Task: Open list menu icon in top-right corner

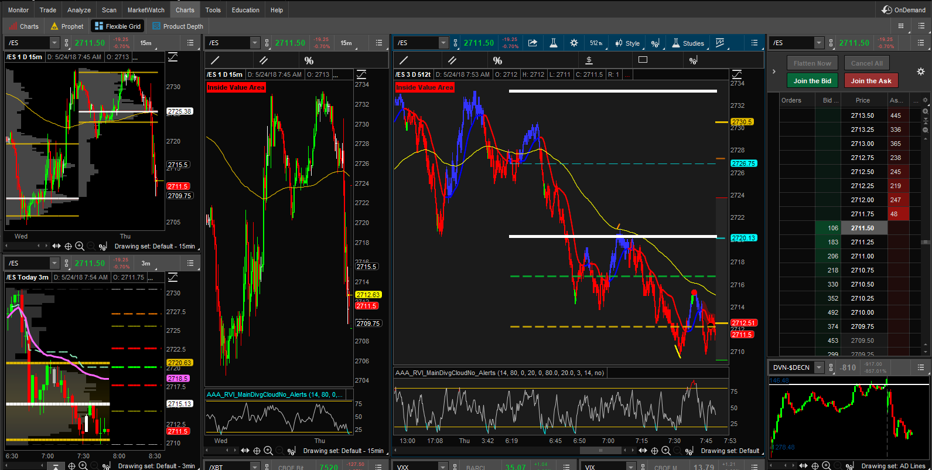Action: (x=921, y=26)
